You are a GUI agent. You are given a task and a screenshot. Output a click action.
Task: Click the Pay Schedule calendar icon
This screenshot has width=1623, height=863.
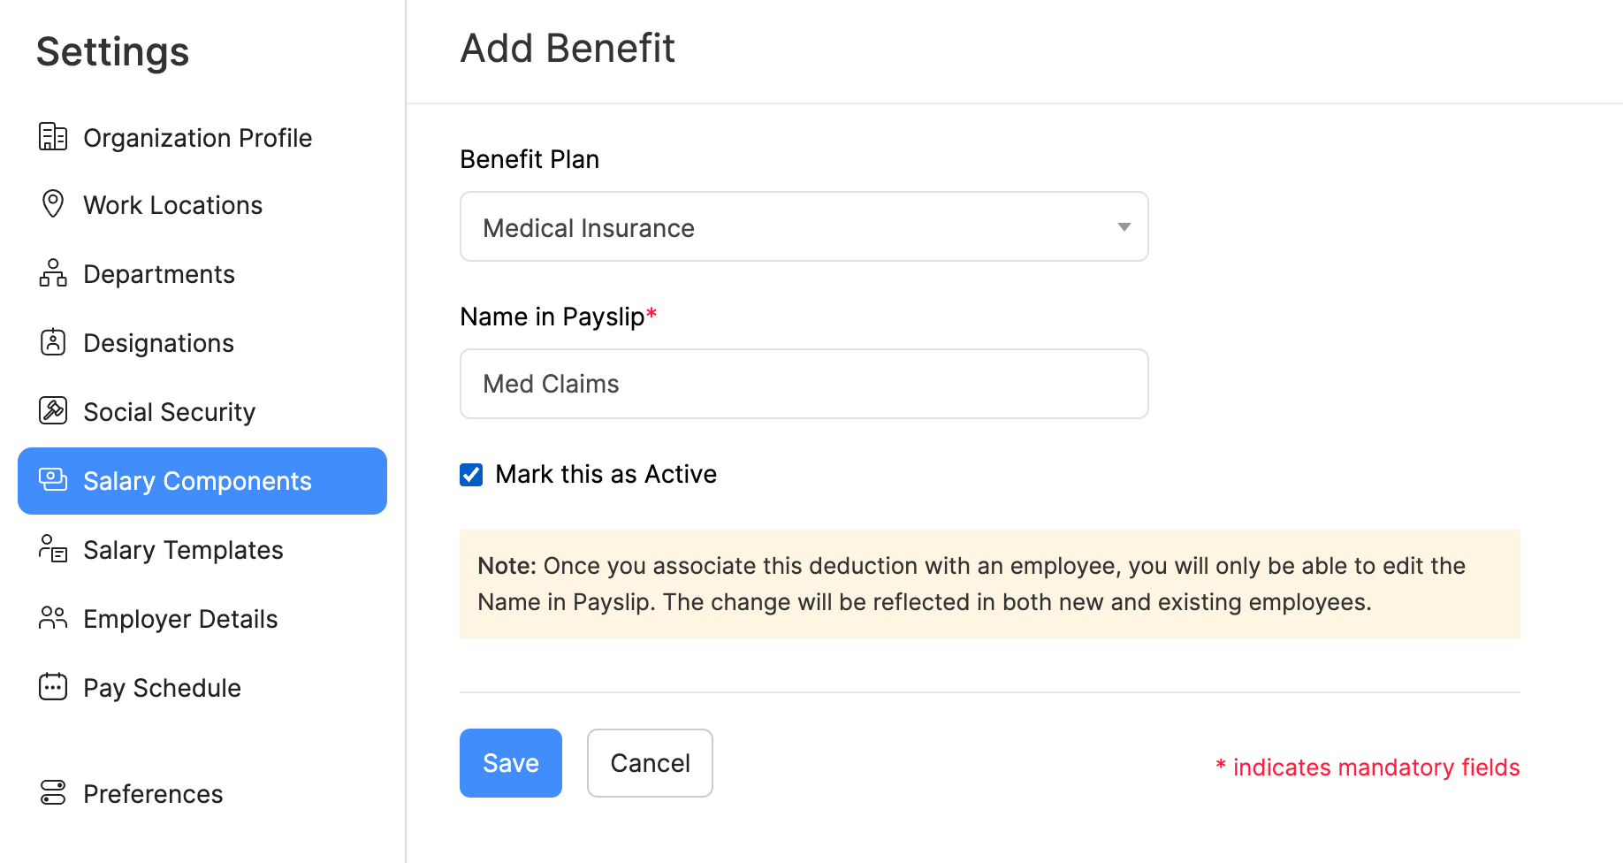point(53,687)
